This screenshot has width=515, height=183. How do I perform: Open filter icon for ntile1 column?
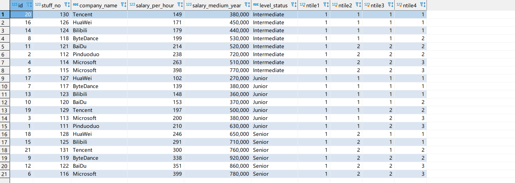(x=325, y=5)
